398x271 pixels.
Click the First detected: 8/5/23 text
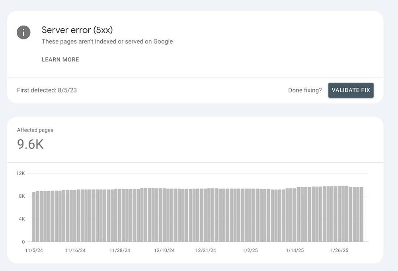47,90
